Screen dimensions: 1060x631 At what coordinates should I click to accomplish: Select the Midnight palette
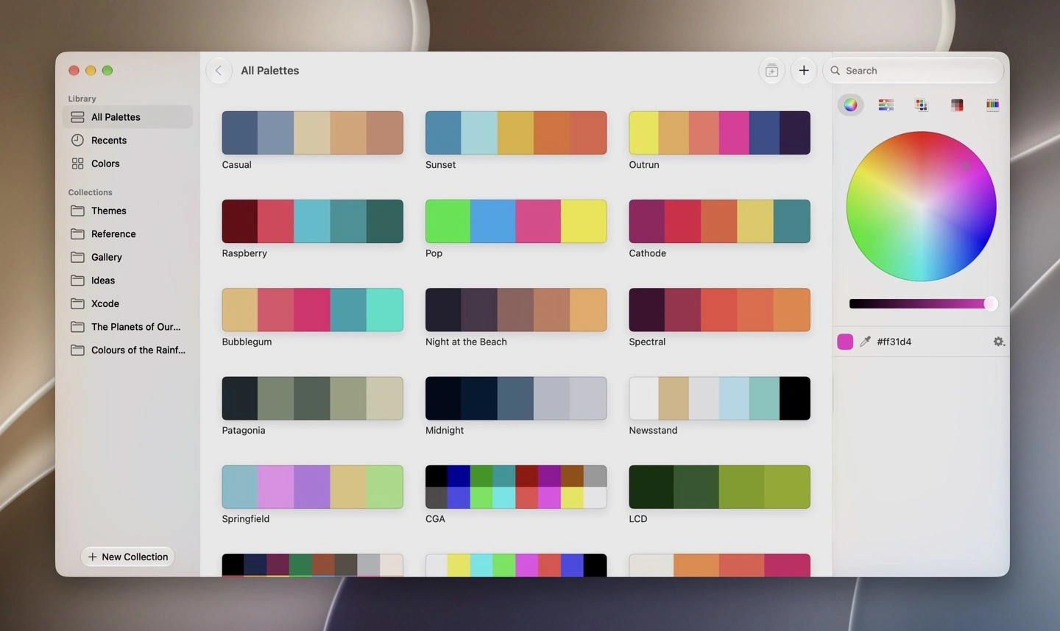click(516, 398)
